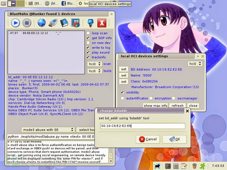Click set button beside Name '0000'

point(124,75)
